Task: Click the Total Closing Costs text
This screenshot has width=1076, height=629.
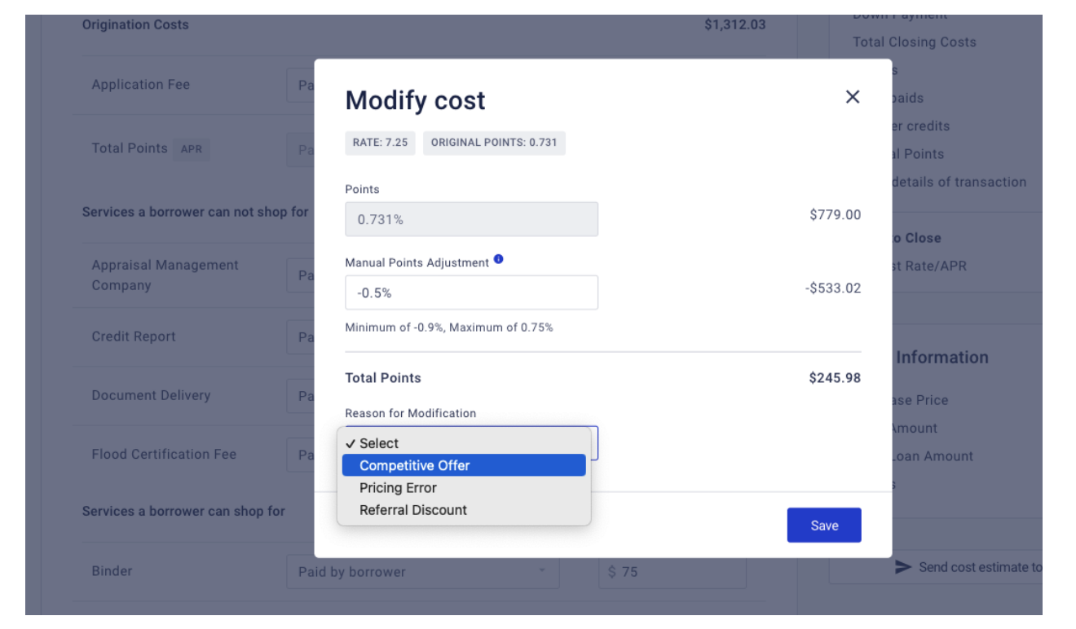Action: [915, 42]
